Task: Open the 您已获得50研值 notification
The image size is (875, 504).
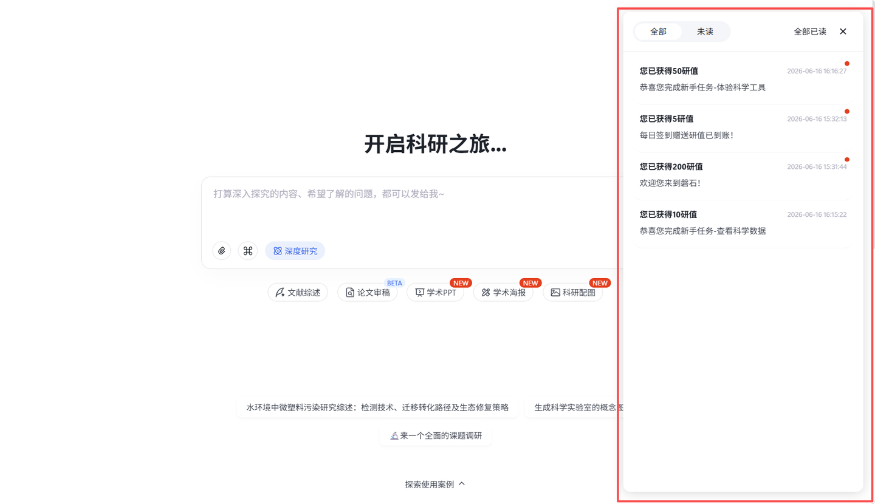Action: 743,79
